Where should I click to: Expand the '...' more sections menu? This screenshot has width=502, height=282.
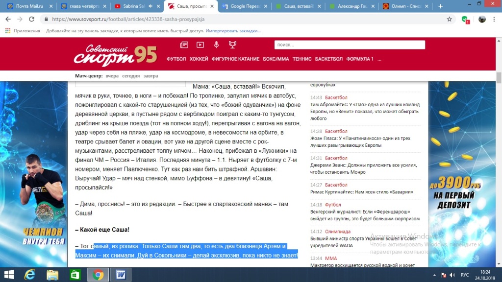pos(379,59)
